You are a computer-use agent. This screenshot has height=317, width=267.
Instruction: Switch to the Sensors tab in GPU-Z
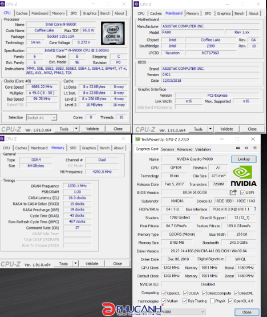click(168, 149)
